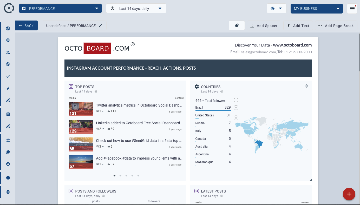Open the globe icon in sidebar

pyautogui.click(x=8, y=29)
